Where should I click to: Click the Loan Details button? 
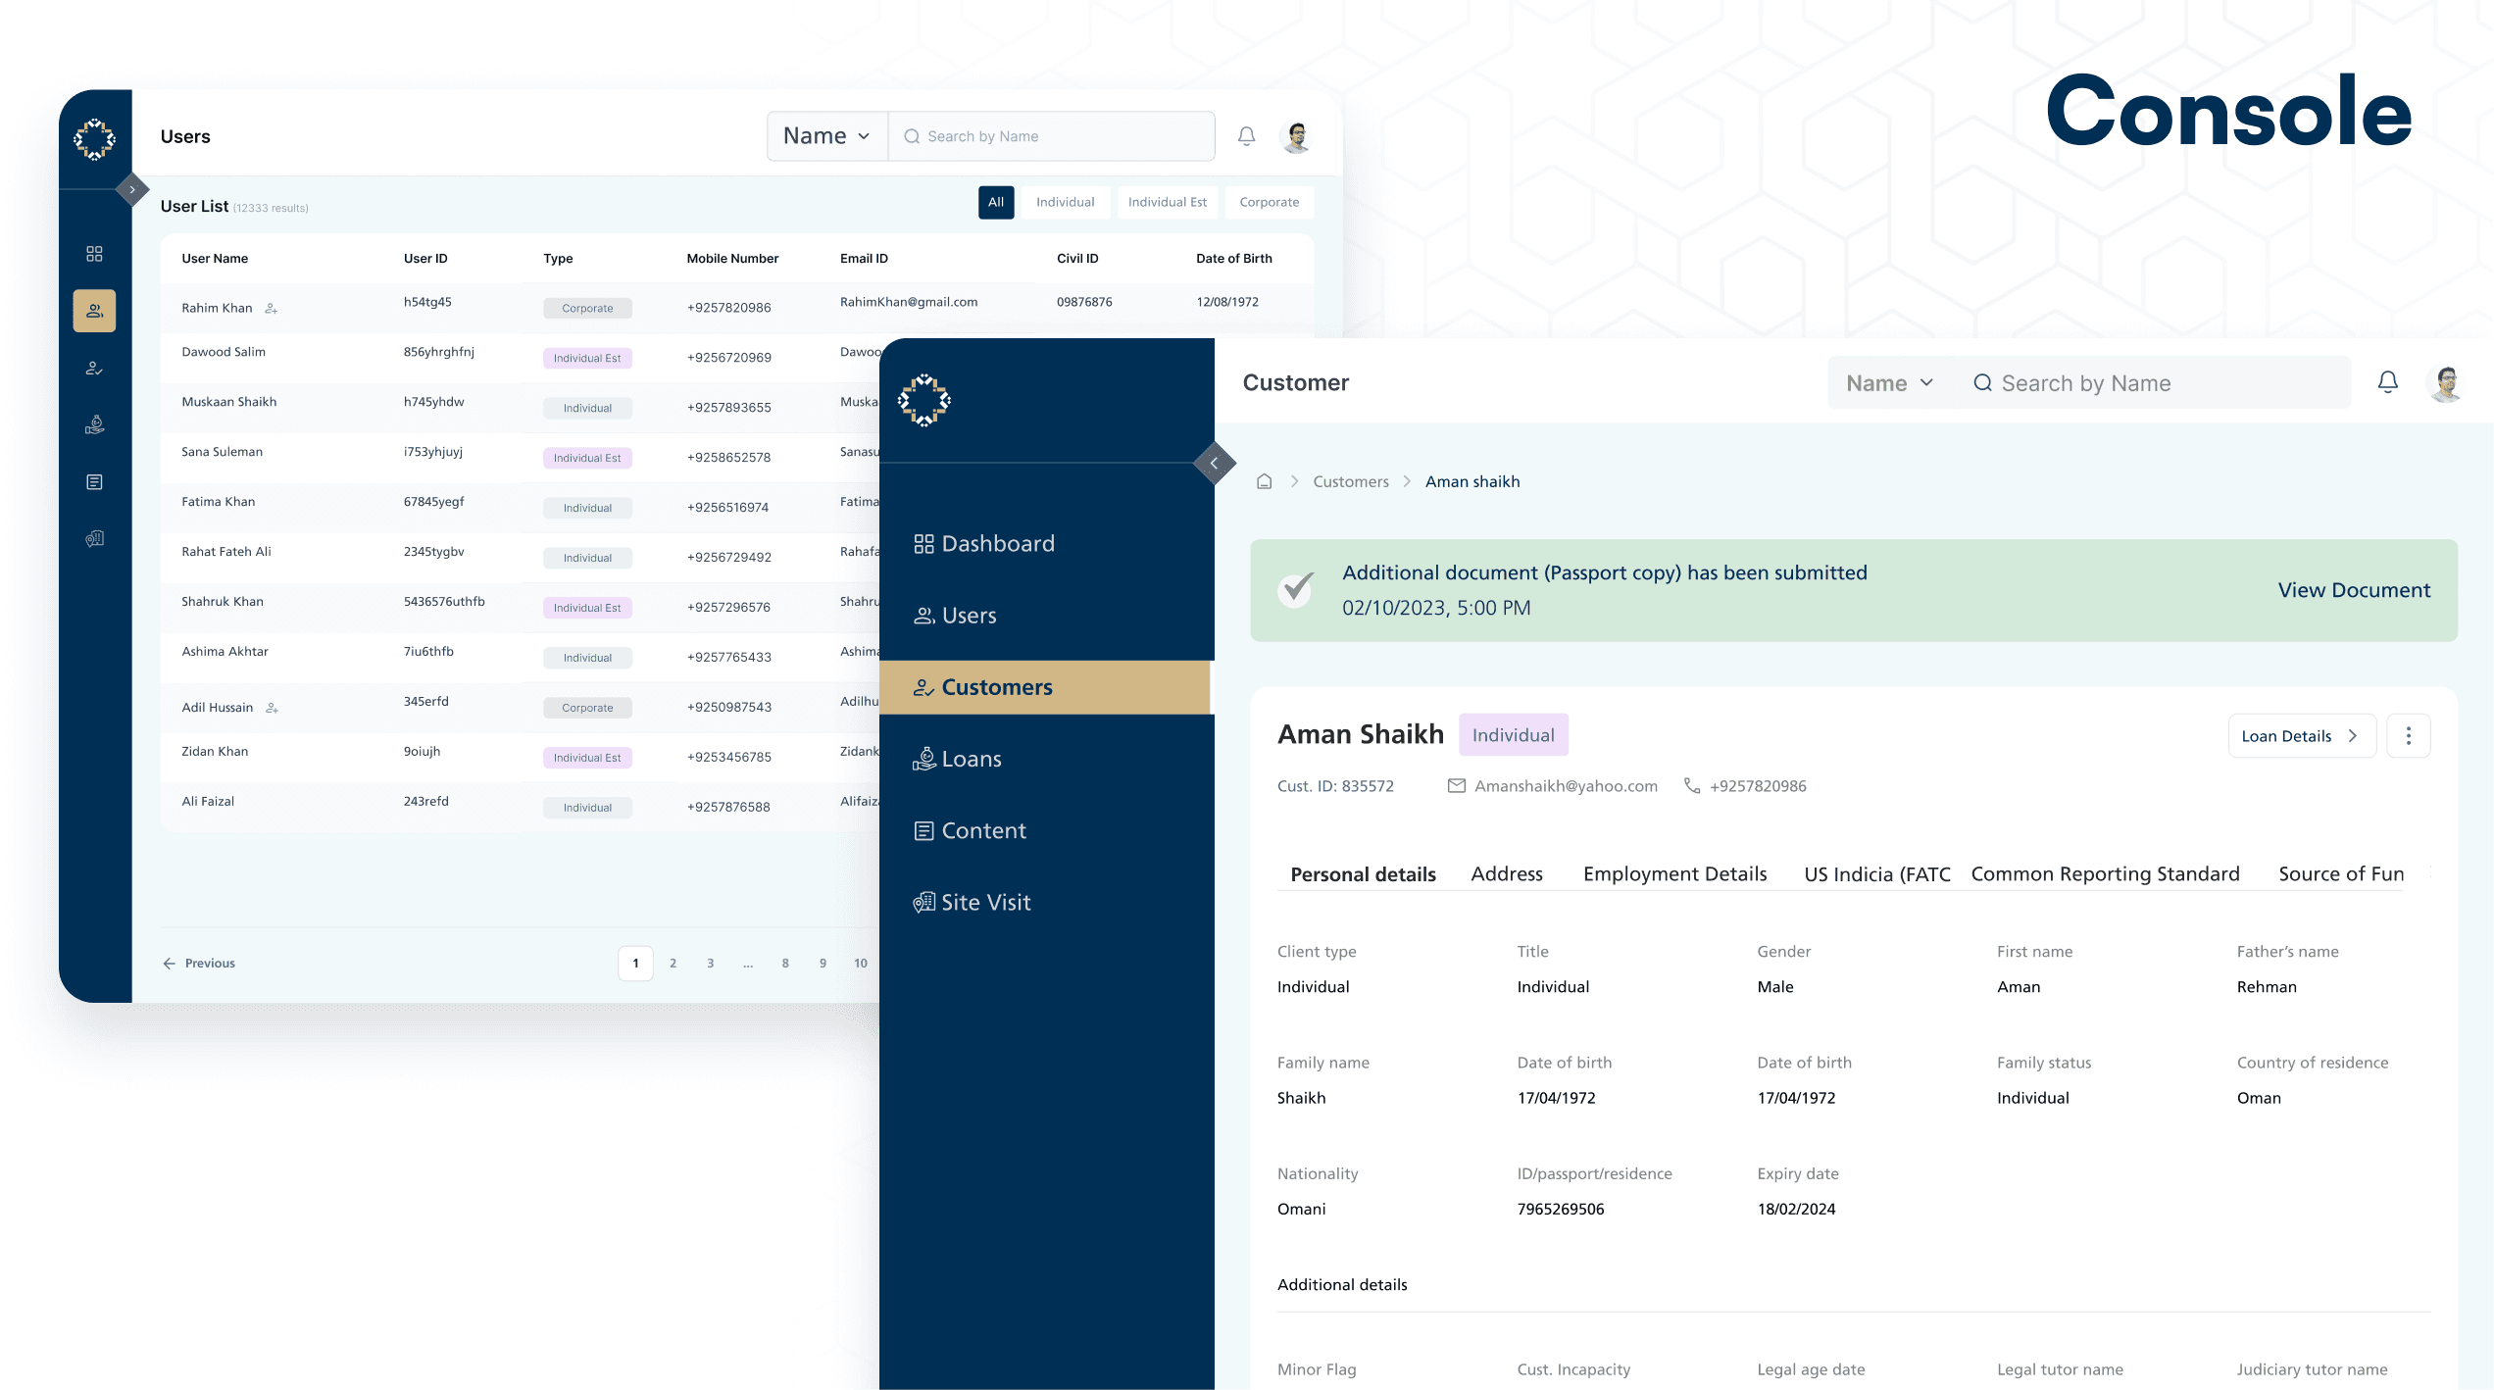click(x=2300, y=735)
